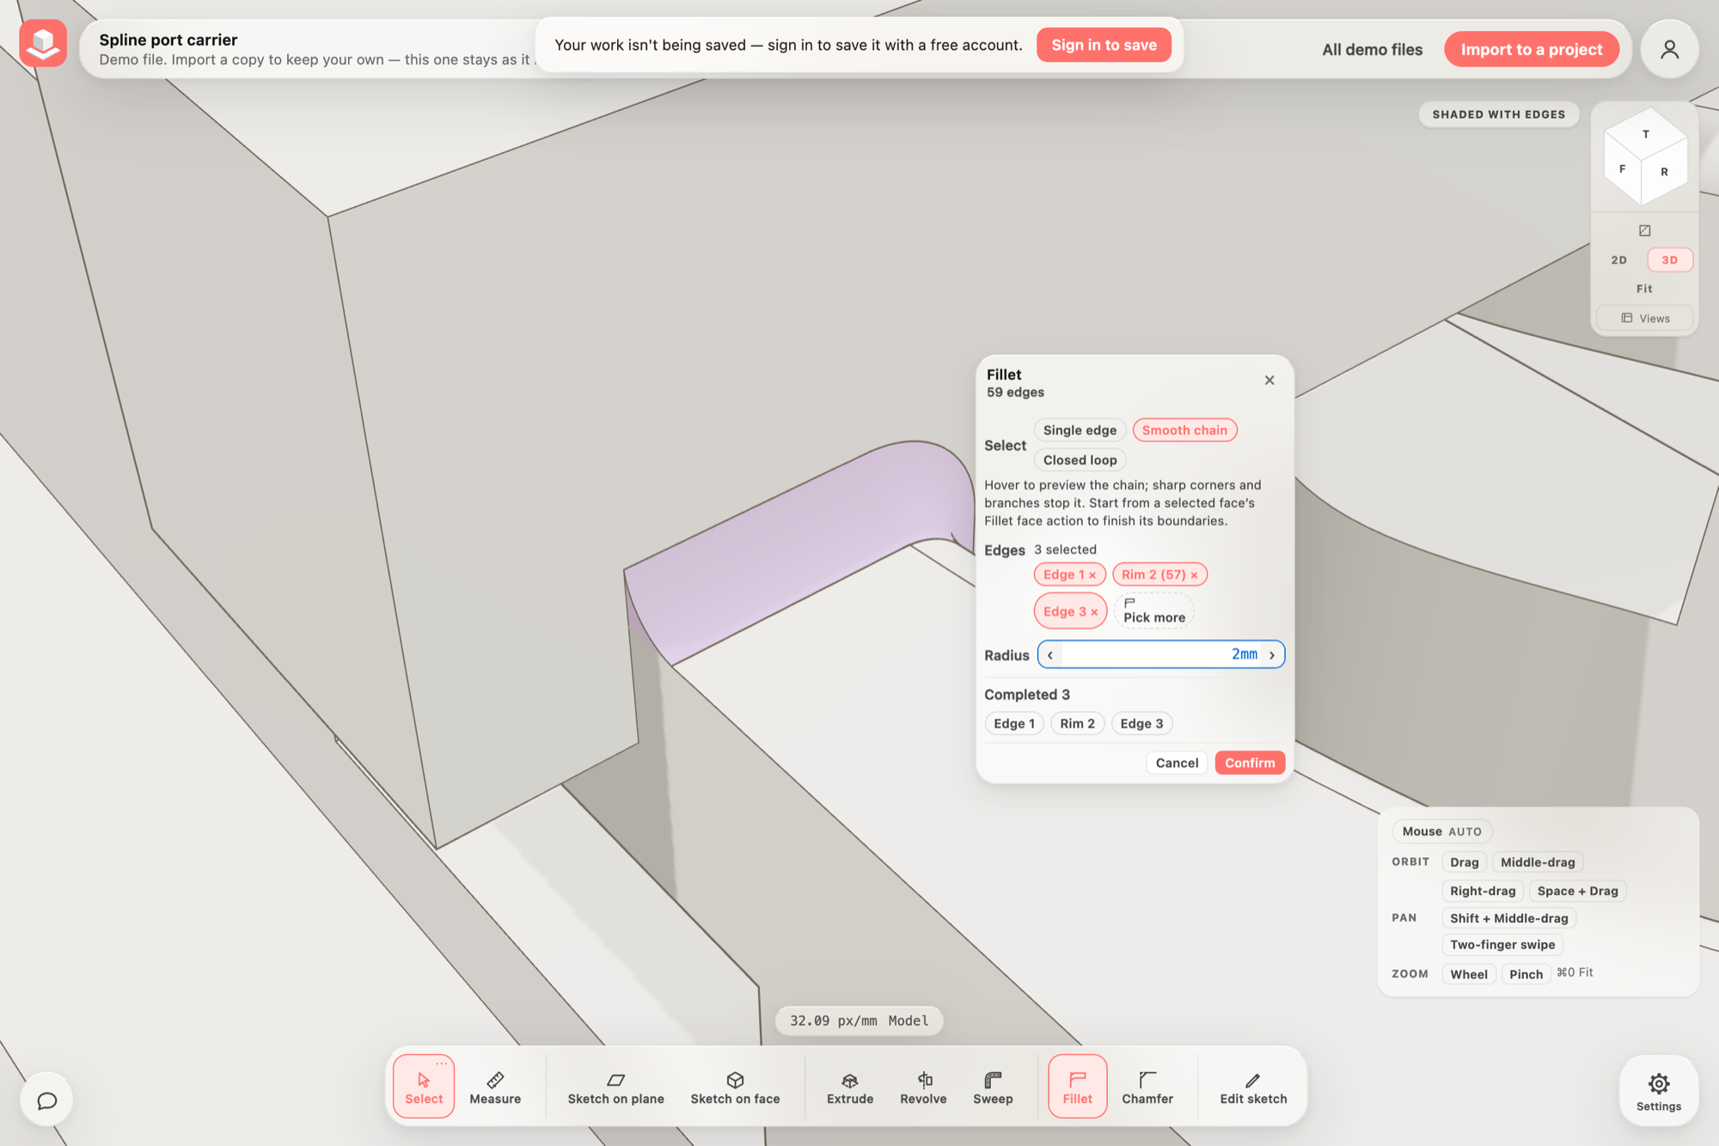The image size is (1719, 1146).
Task: Toggle Shaded with edges display mode
Action: (x=1498, y=114)
